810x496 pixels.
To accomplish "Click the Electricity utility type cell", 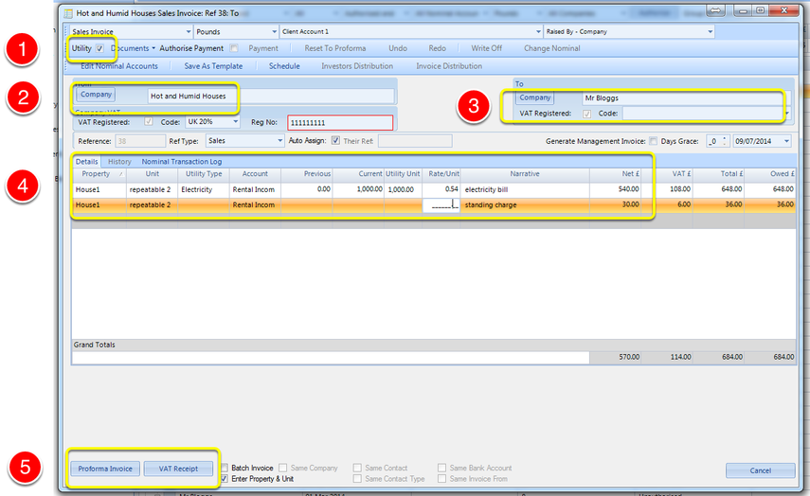I will click(204, 189).
